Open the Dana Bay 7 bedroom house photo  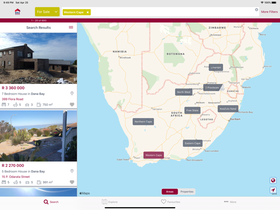click(38, 58)
